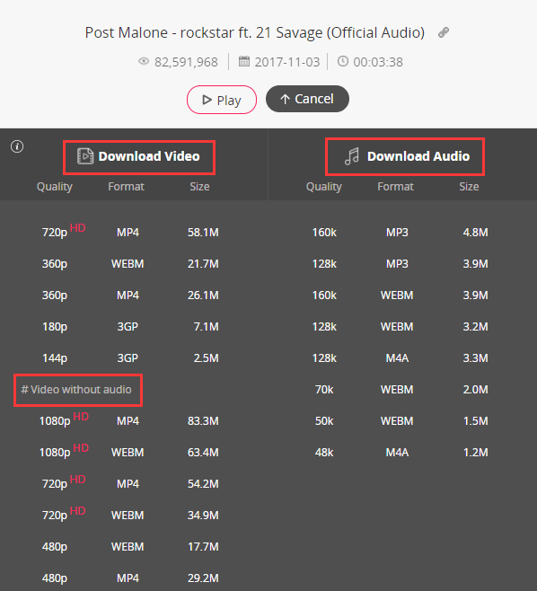537x591 pixels.
Task: Click the clock duration icon
Action: (342, 61)
